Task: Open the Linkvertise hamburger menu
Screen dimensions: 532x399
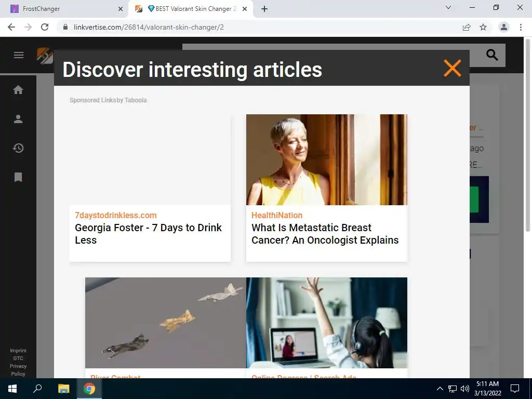Action: click(x=19, y=55)
